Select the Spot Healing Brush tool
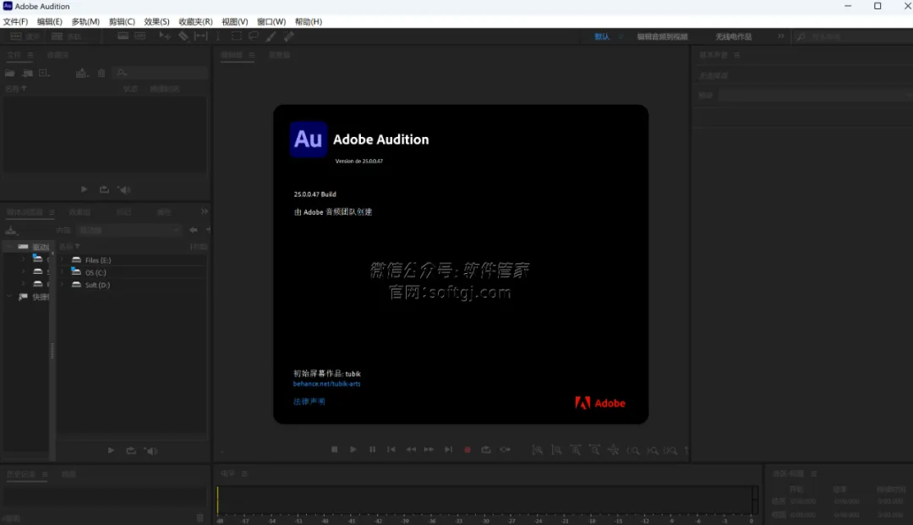Screen dimensions: 913x525 pos(289,36)
